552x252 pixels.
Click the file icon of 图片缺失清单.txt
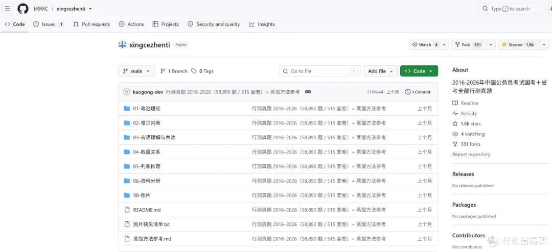pos(127,224)
